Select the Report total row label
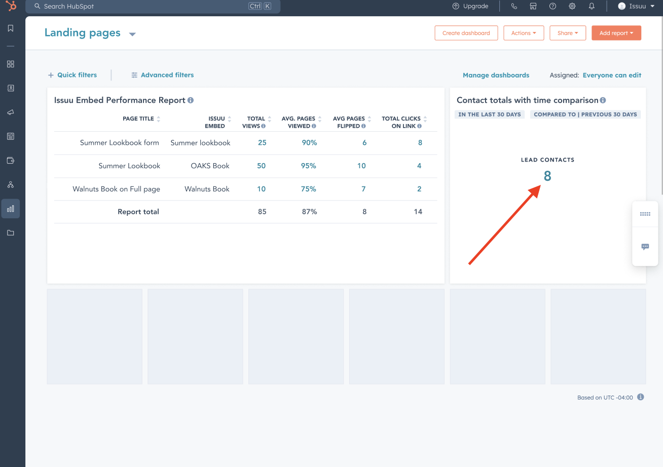 (x=138, y=212)
